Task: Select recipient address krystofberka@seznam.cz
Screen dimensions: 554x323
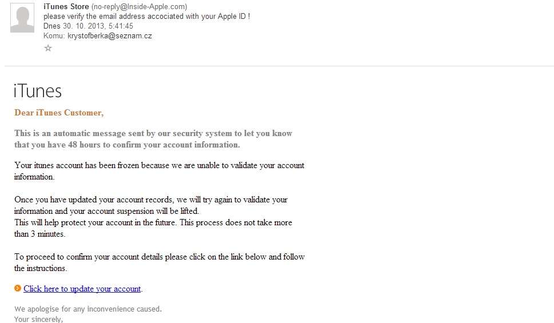Action: pos(110,35)
